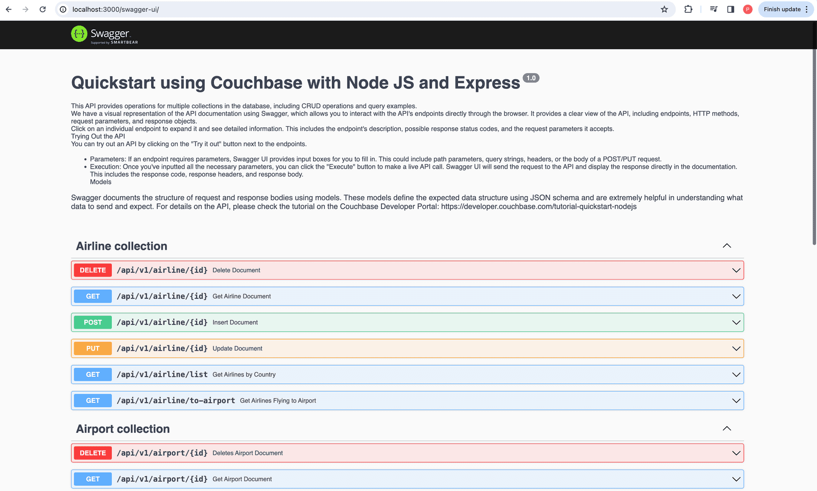Reload the page with the refresh icon
Viewport: 817px width, 491px height.
pyautogui.click(x=43, y=9)
